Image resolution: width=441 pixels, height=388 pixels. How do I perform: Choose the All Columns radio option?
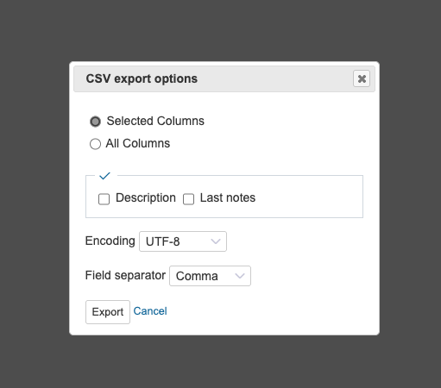point(95,144)
